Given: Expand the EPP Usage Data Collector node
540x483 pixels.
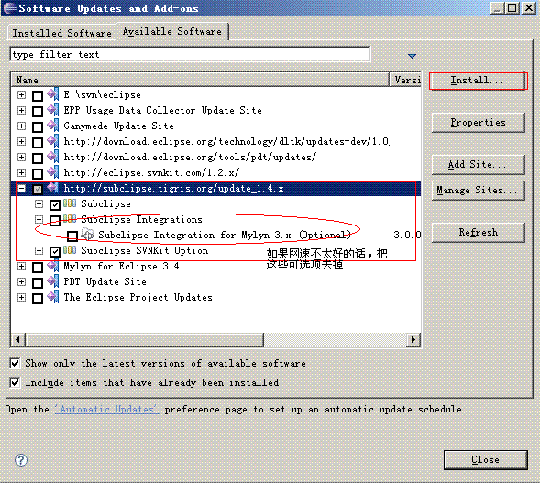Looking at the screenshot, I should click(21, 110).
